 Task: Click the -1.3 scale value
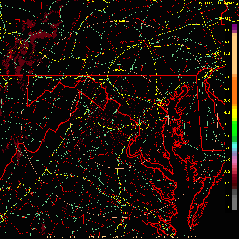(226, 195)
